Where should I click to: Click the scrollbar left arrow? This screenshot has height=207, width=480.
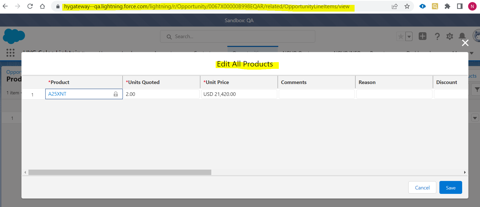coord(25,172)
